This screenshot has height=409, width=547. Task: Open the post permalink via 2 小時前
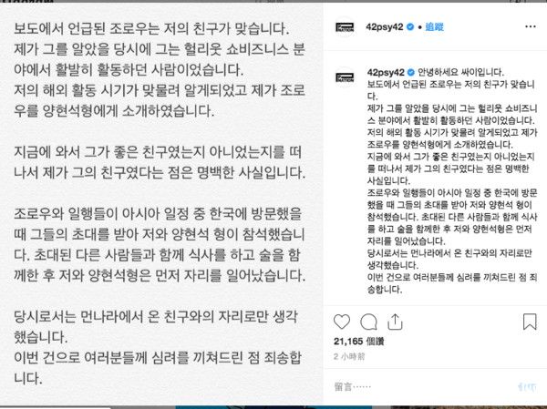coord(349,356)
